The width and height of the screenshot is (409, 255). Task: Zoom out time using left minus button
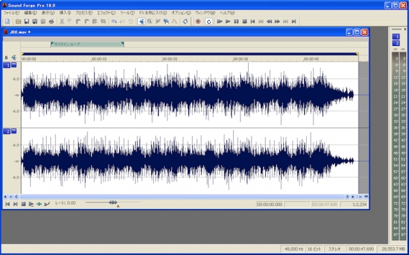click(x=11, y=197)
